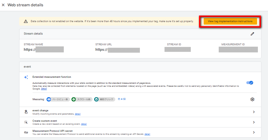The width and height of the screenshot is (268, 140).
Task: Click View tag implementation instructions button
Action: (x=230, y=21)
